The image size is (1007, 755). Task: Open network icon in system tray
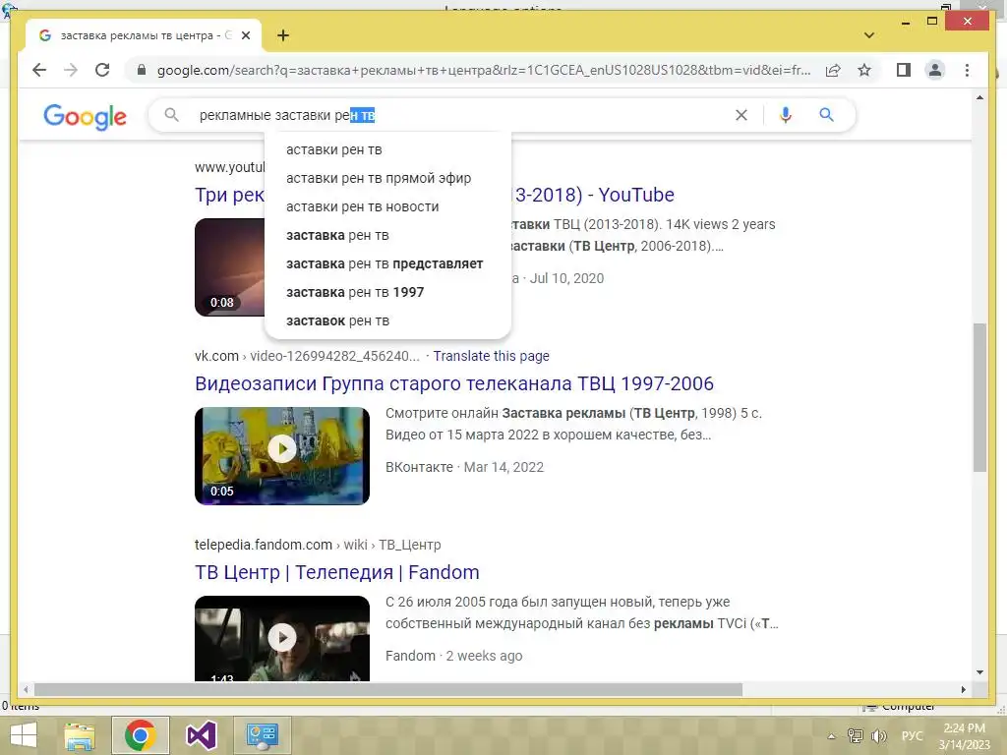[x=855, y=735]
